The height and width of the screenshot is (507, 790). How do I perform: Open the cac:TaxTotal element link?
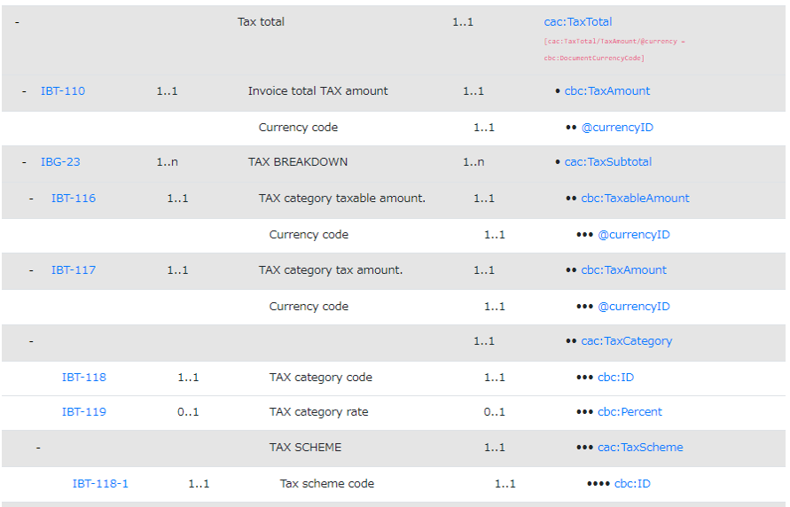click(578, 22)
